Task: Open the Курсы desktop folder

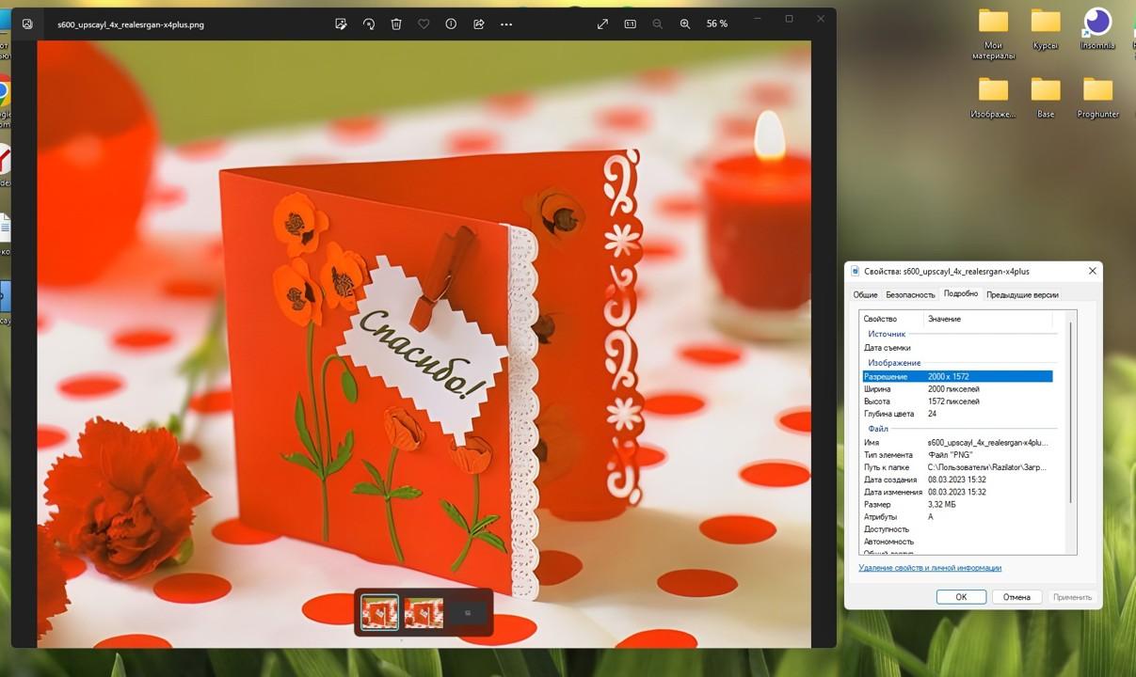Action: [1046, 29]
